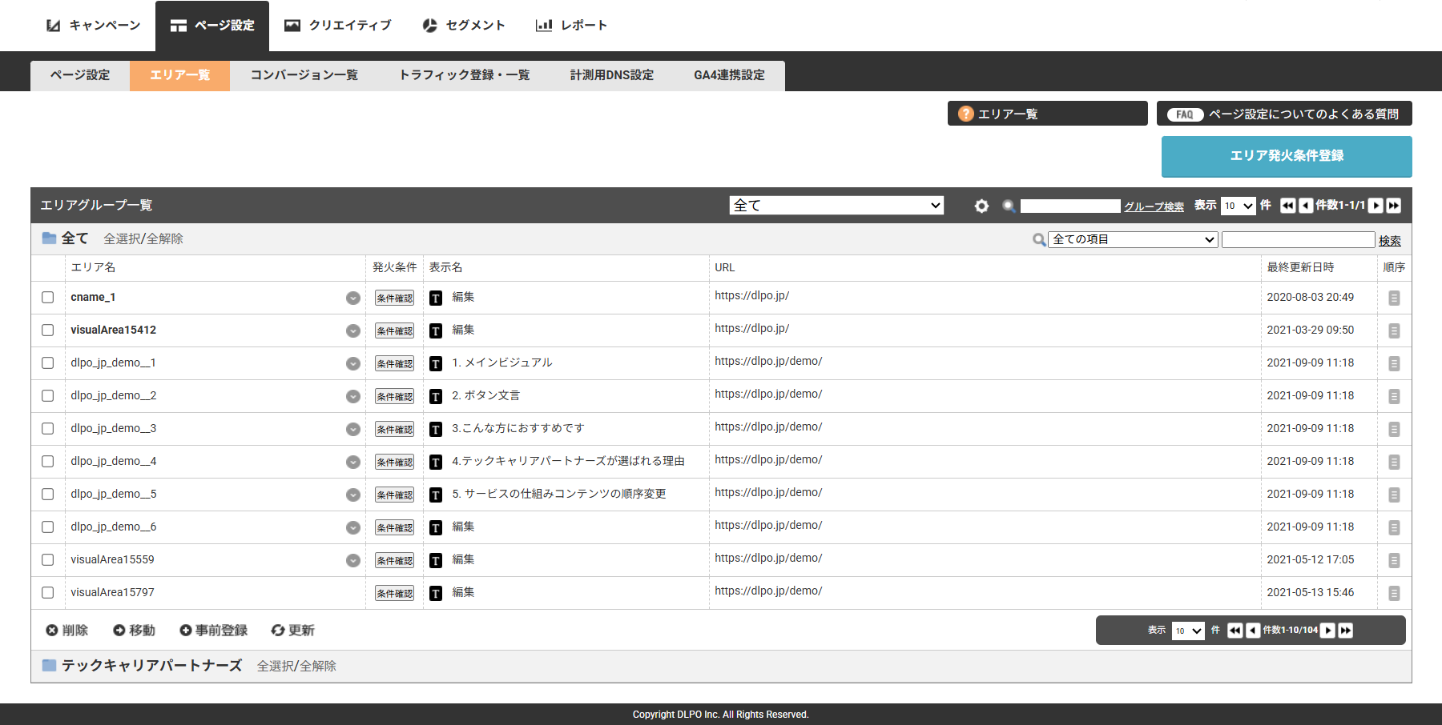This screenshot has width=1442, height=725.
Task: Click 条件確認 button for dlpo_jp_demo__5
Action: click(394, 495)
